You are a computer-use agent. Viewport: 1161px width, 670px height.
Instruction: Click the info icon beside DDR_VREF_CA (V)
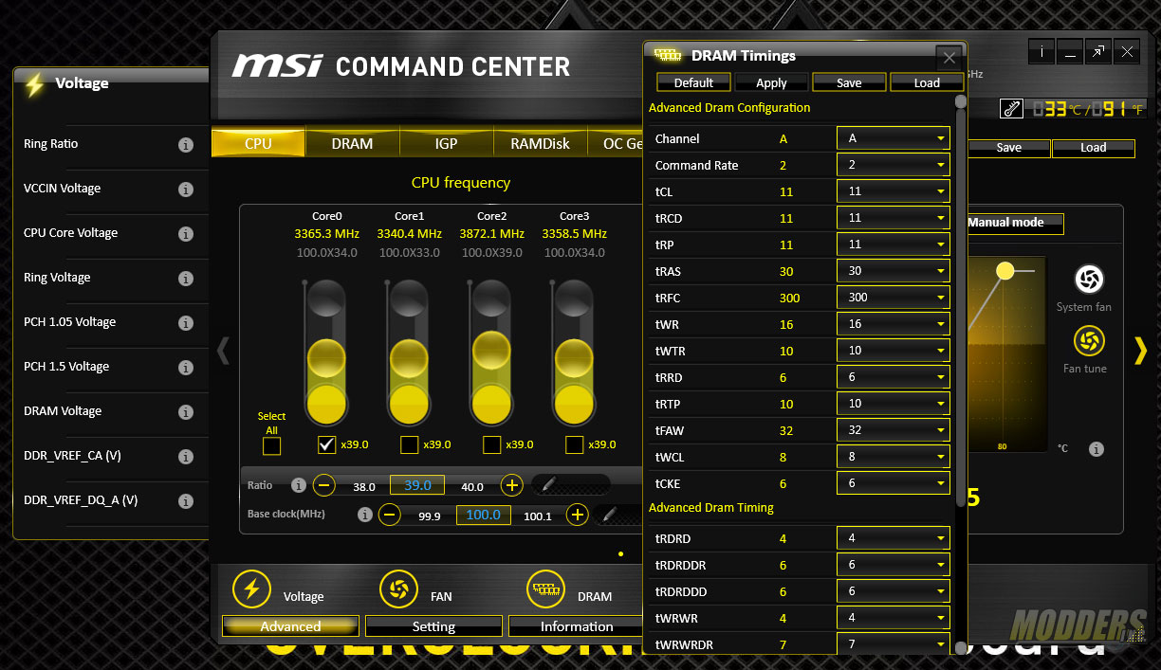(x=186, y=457)
